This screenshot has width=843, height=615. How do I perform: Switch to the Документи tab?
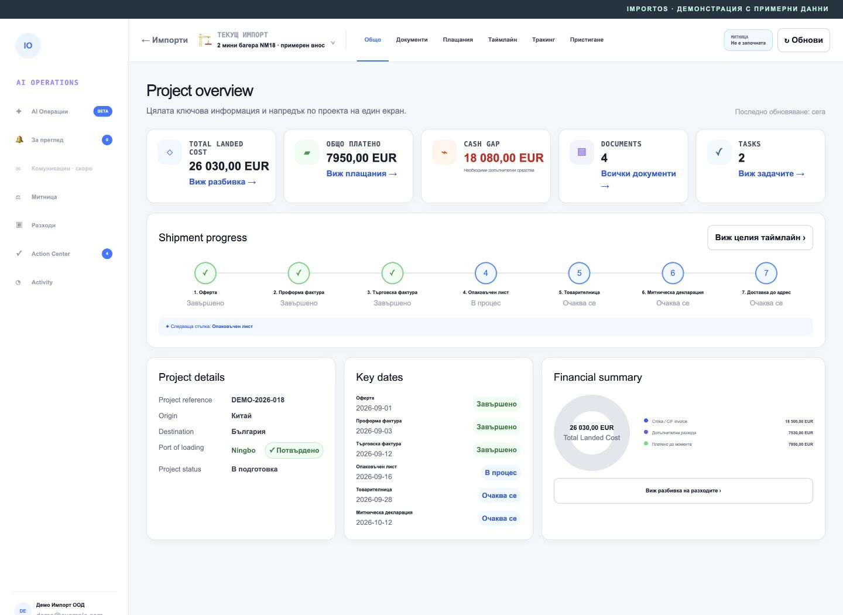pyautogui.click(x=412, y=40)
